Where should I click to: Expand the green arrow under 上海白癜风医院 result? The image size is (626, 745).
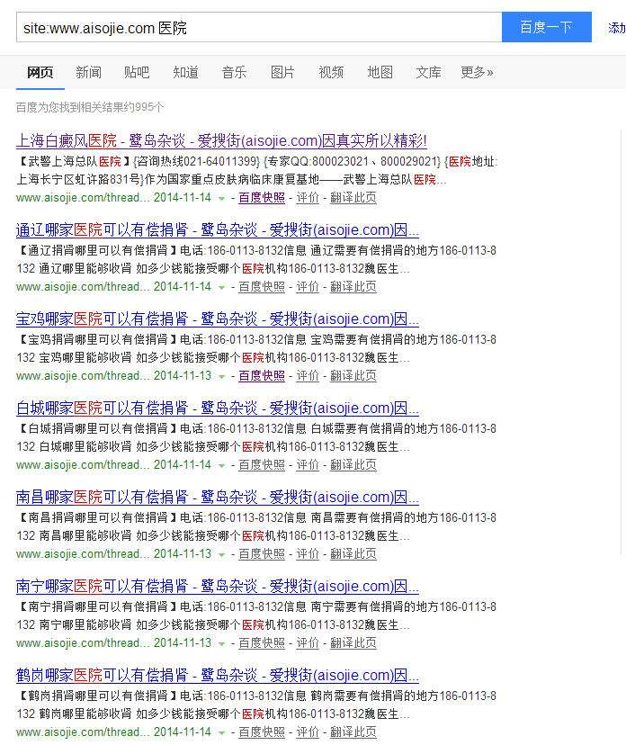[x=221, y=199]
